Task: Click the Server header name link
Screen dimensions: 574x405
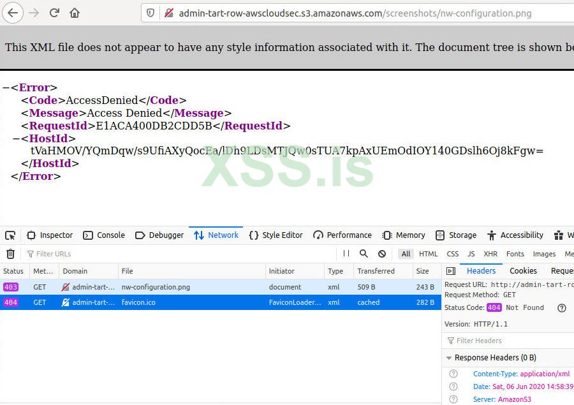Action: [485, 399]
